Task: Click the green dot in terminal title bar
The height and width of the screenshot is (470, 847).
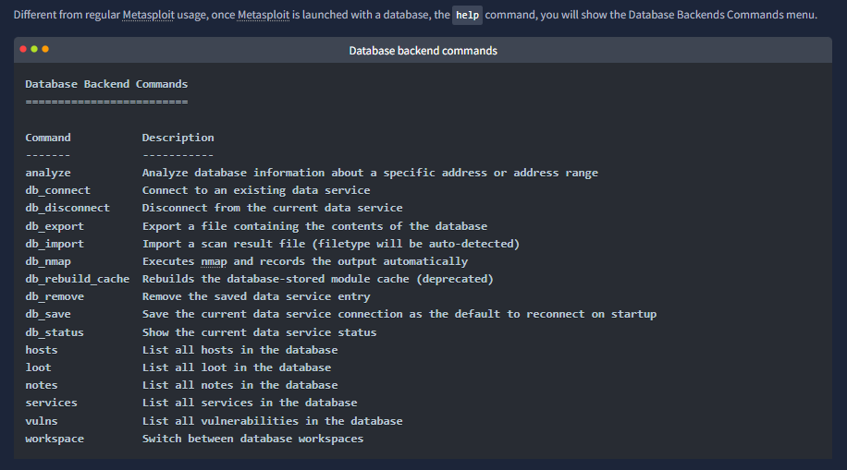Action: [x=34, y=49]
